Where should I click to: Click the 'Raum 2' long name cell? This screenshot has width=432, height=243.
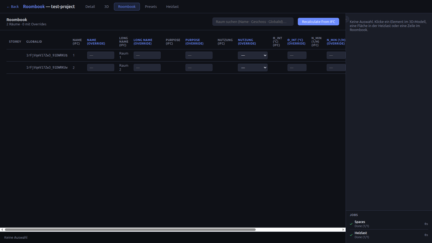coord(124,67)
